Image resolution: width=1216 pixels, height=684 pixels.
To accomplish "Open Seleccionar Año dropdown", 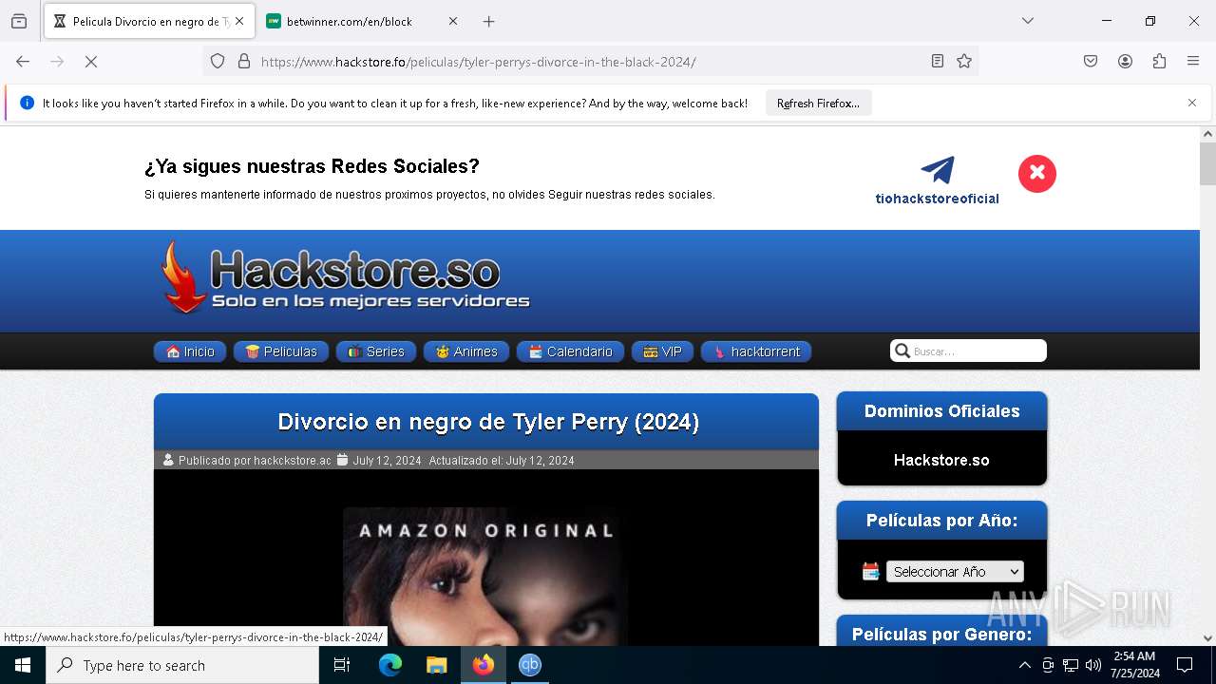I will pos(955,572).
